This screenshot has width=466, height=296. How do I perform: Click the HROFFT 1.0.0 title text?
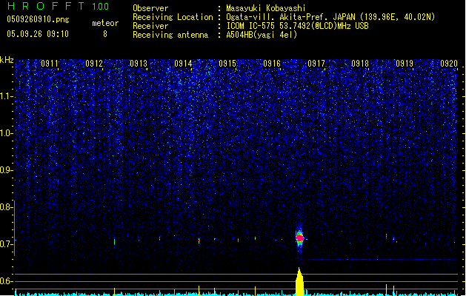tap(58, 6)
